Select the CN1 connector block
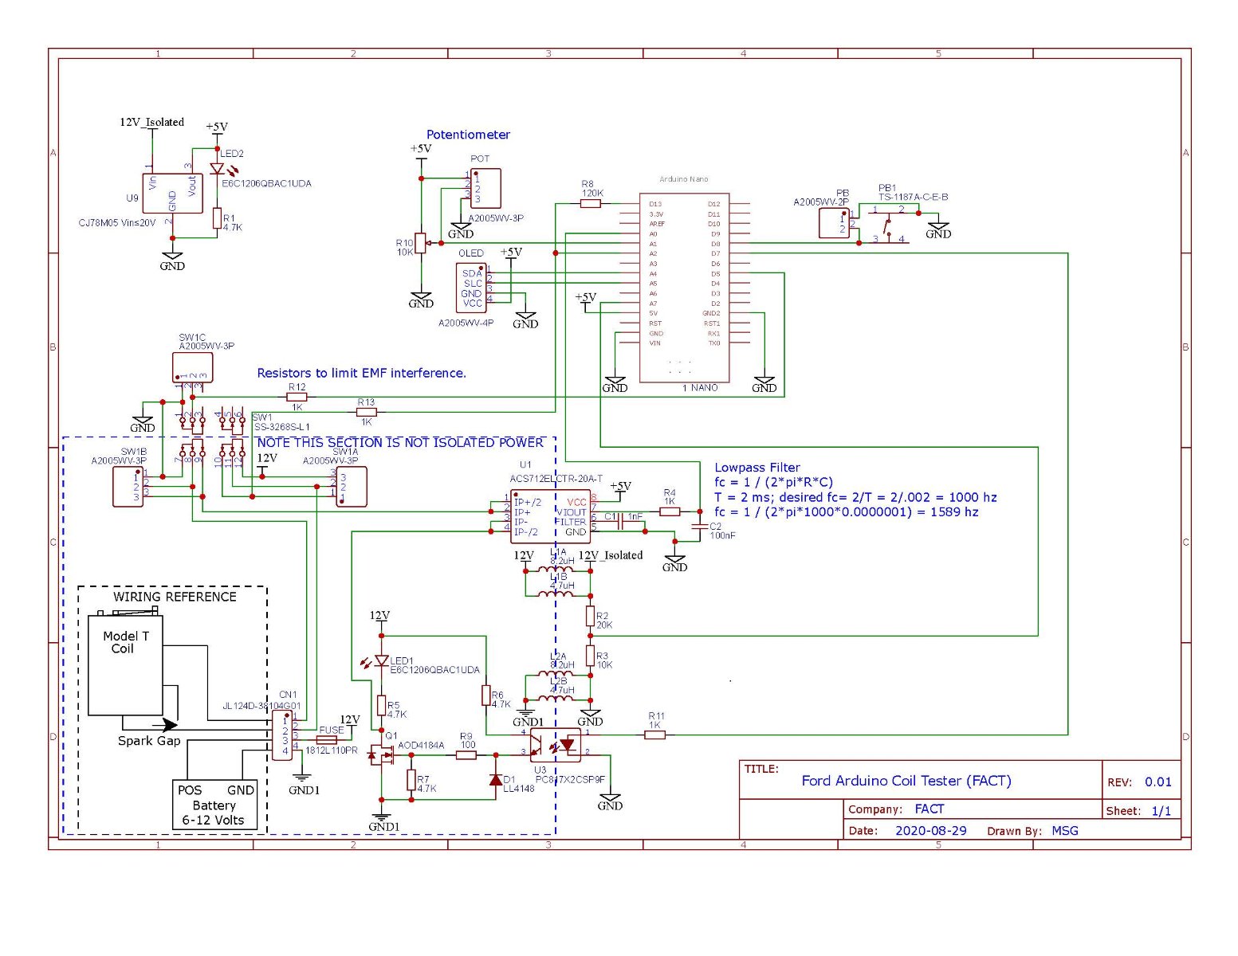The height and width of the screenshot is (956, 1238). point(282,735)
